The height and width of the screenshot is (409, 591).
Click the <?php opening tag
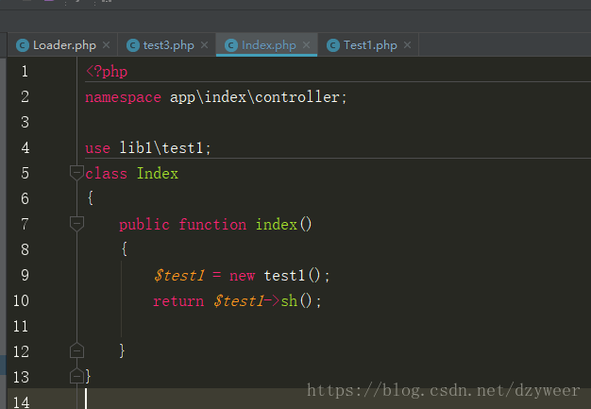[107, 72]
